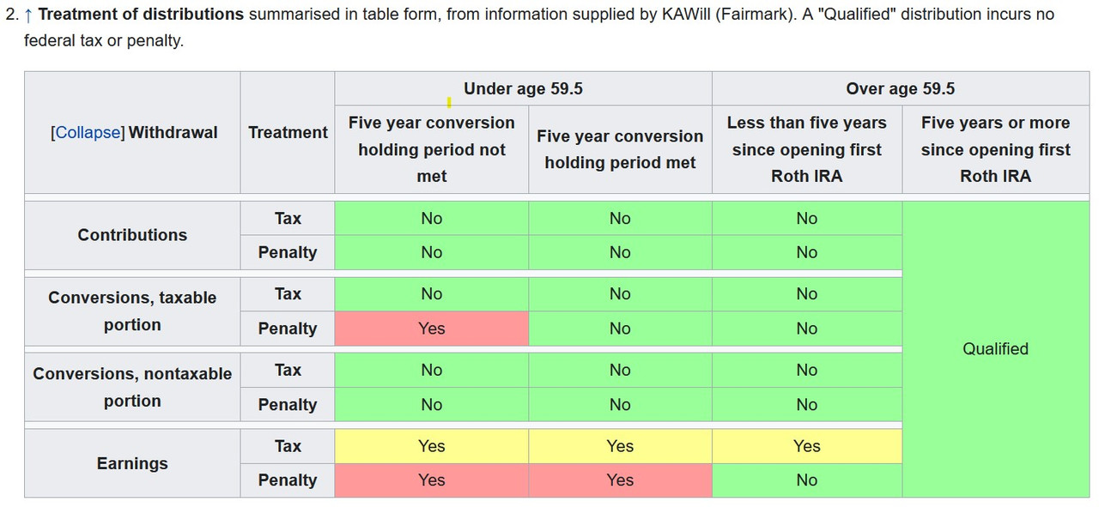
Task: Click the up arrow backlink for footnote 2
Action: (x=29, y=15)
